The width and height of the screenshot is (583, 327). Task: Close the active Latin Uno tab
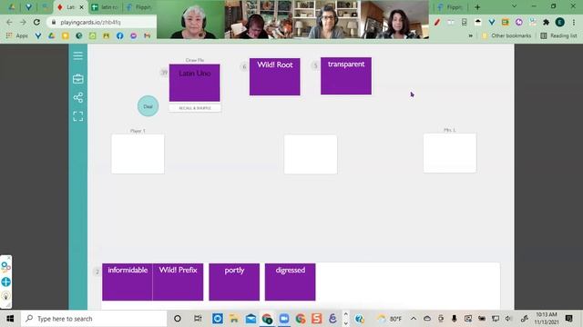point(81,7)
